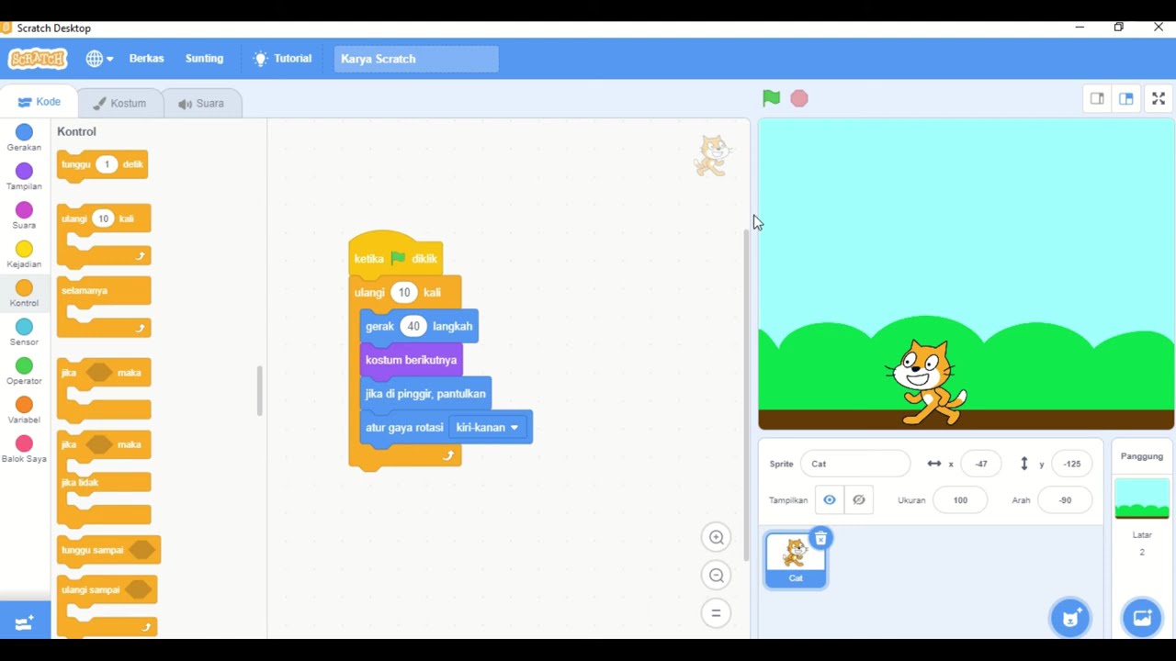Click the choose a backdrop button

(1142, 618)
